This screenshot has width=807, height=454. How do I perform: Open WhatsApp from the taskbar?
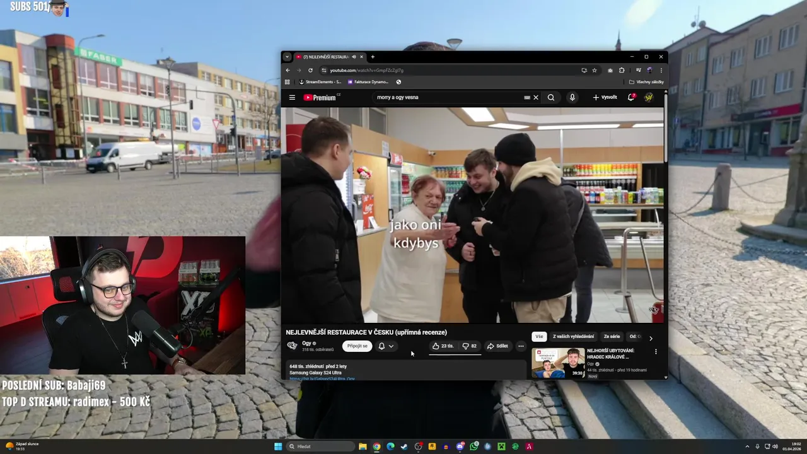point(474,446)
